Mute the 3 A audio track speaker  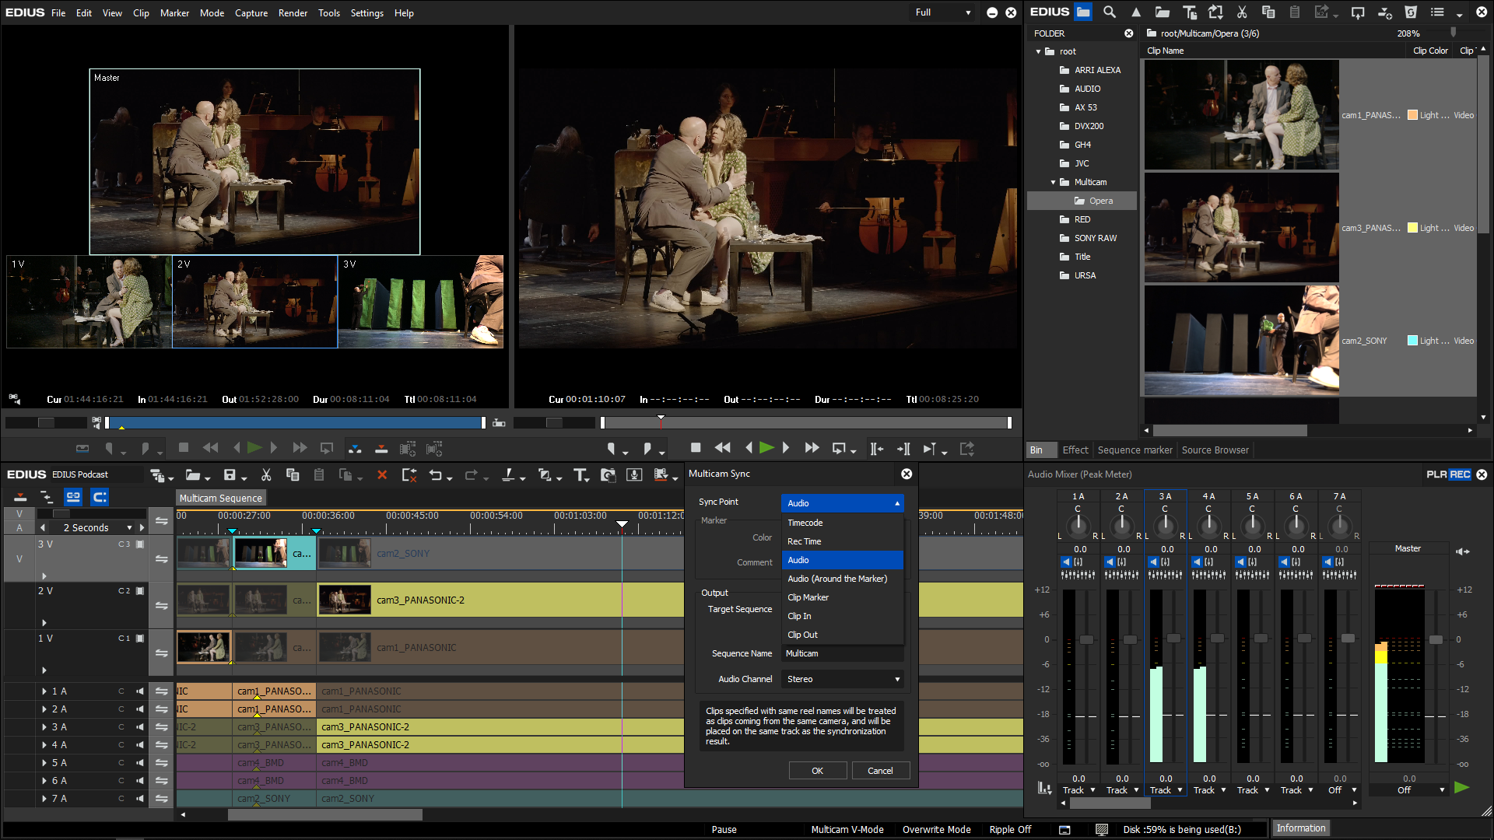(140, 727)
